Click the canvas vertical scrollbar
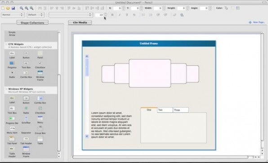268x163 pixels. tap(262, 87)
